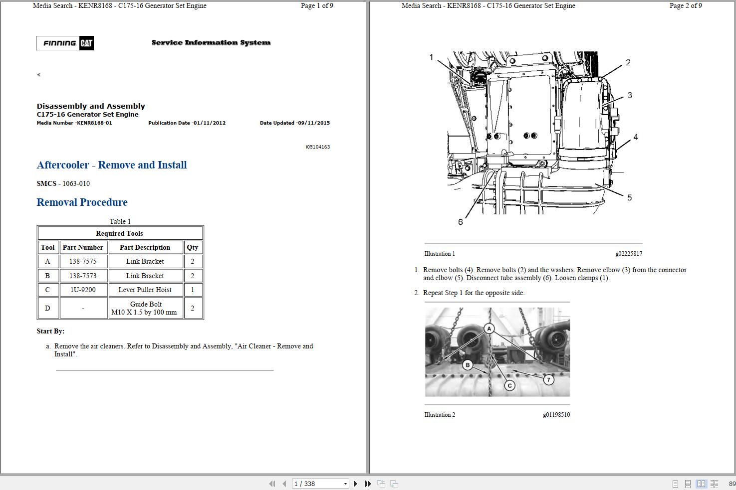The image size is (736, 490).
Task: Click illustration code g02225817
Action: pyautogui.click(x=629, y=254)
